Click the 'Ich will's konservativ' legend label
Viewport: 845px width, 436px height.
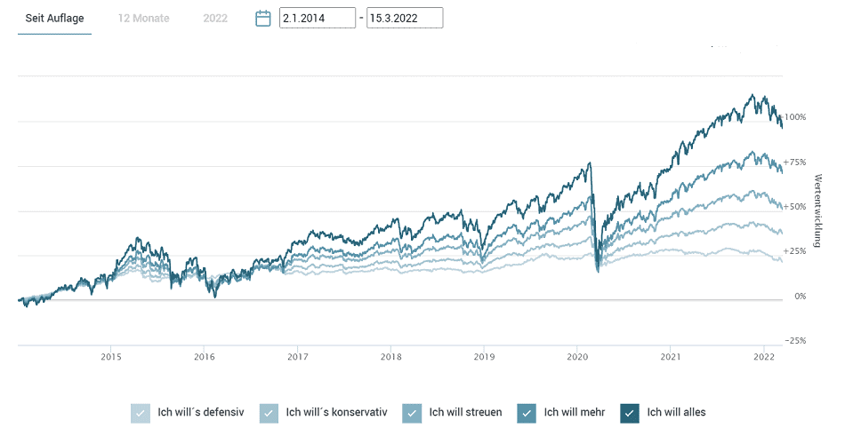[336, 412]
